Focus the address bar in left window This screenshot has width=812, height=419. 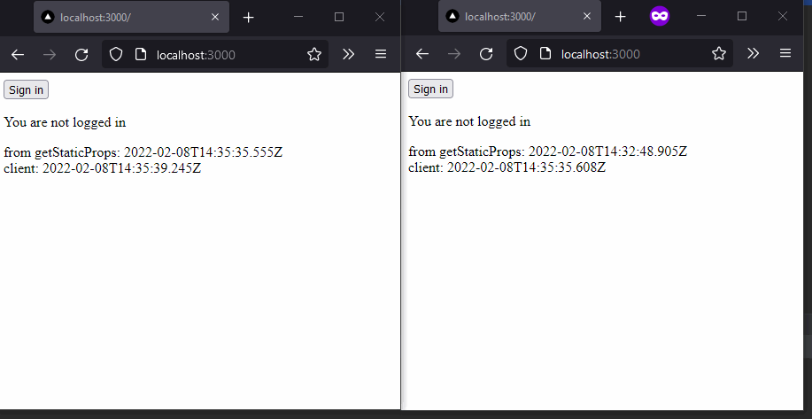[x=215, y=54]
